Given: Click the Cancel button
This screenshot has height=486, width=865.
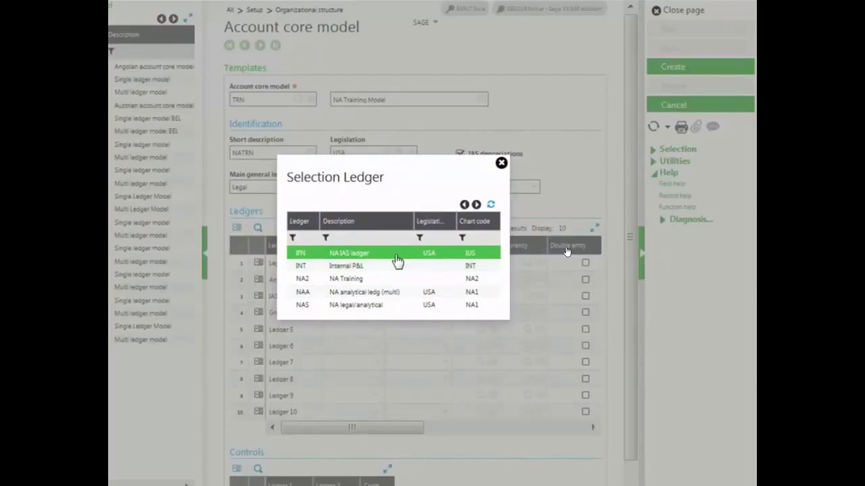Looking at the screenshot, I should coord(701,105).
